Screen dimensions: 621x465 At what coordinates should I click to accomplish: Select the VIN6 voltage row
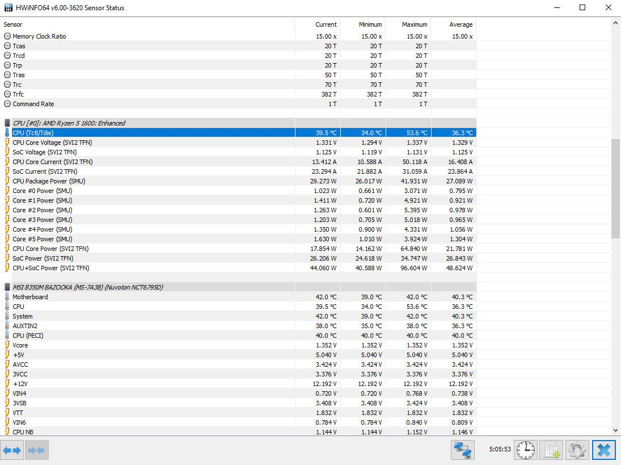click(238, 422)
